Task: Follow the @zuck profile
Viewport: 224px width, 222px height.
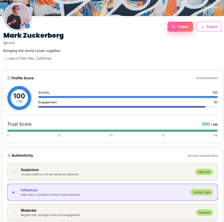Action: tap(180, 27)
